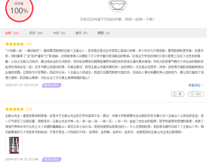Open the book photo thumbnail in second review
Screen dimensions: 207x163
pos(14,145)
